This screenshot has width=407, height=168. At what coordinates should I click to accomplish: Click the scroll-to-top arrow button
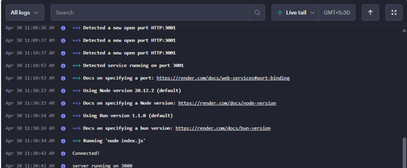(370, 13)
